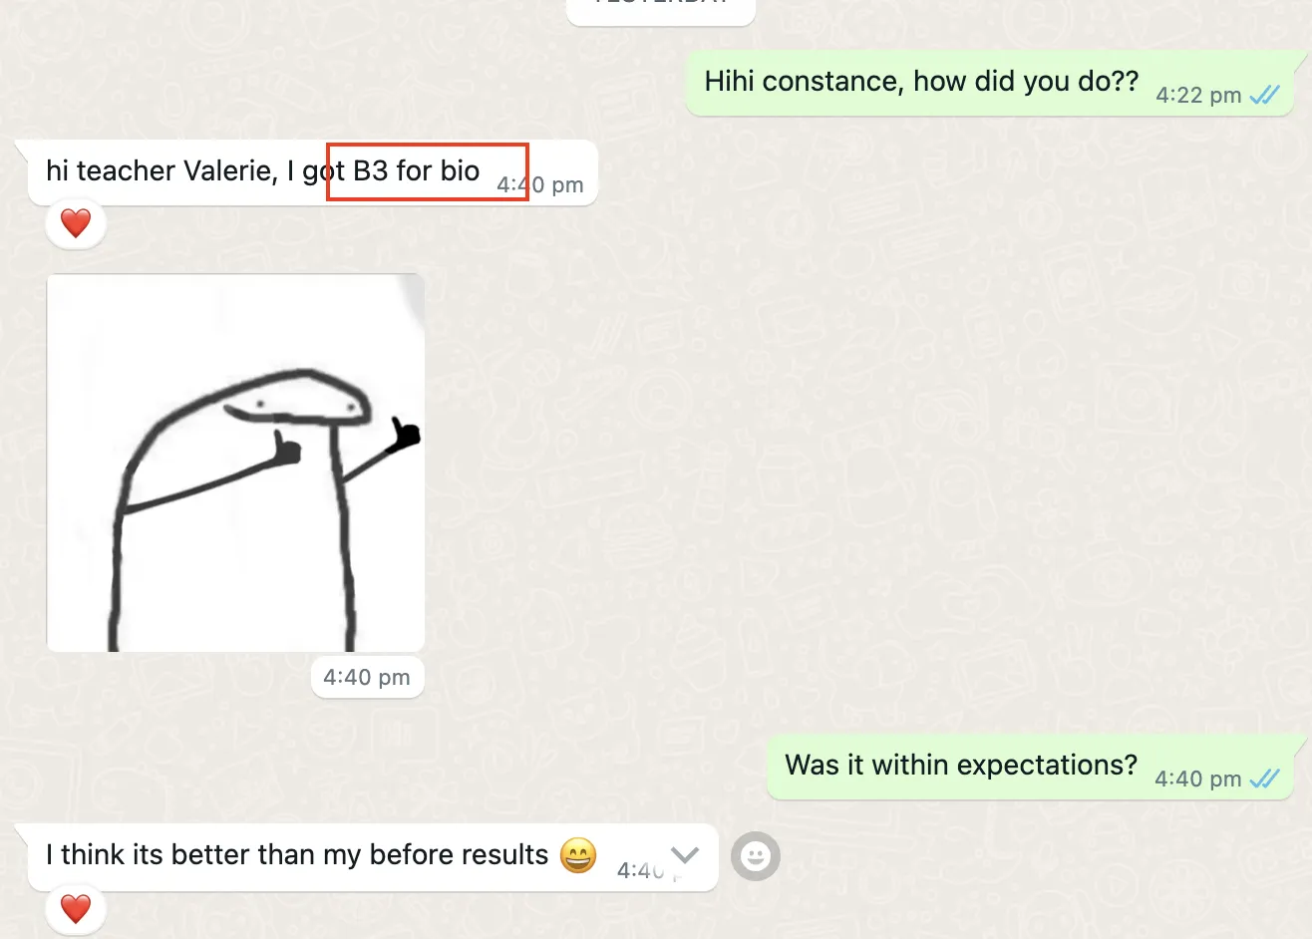The image size is (1312, 939).
Task: Click the heart reaction below the better results message
Action: pos(76,909)
